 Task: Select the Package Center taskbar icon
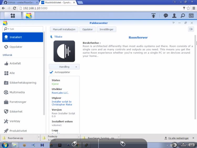tap(29, 16)
